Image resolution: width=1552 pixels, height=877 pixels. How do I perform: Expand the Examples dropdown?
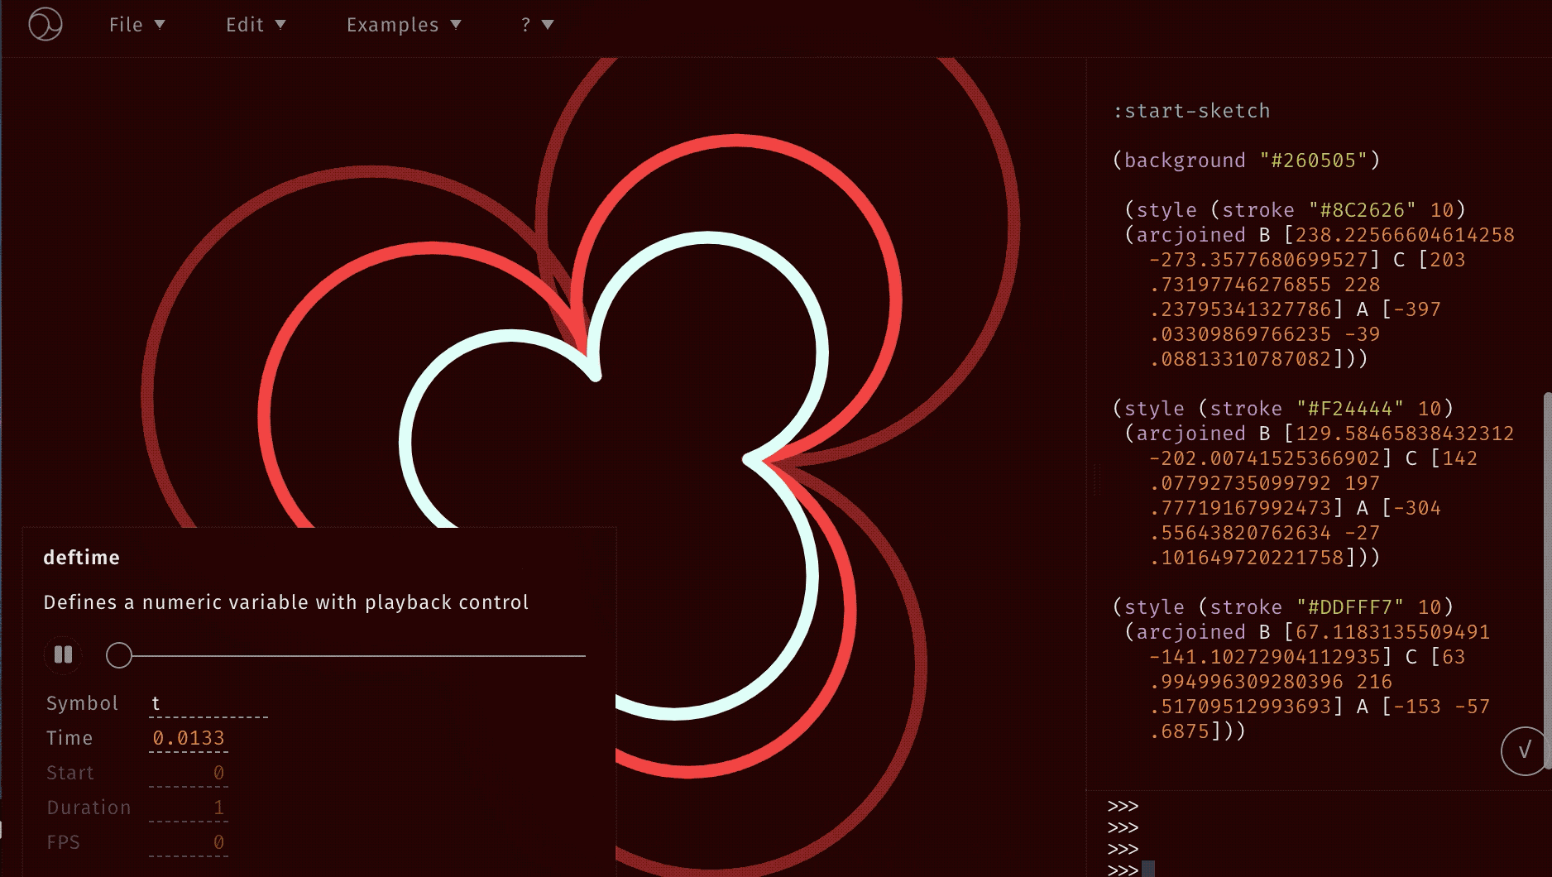[x=403, y=25]
